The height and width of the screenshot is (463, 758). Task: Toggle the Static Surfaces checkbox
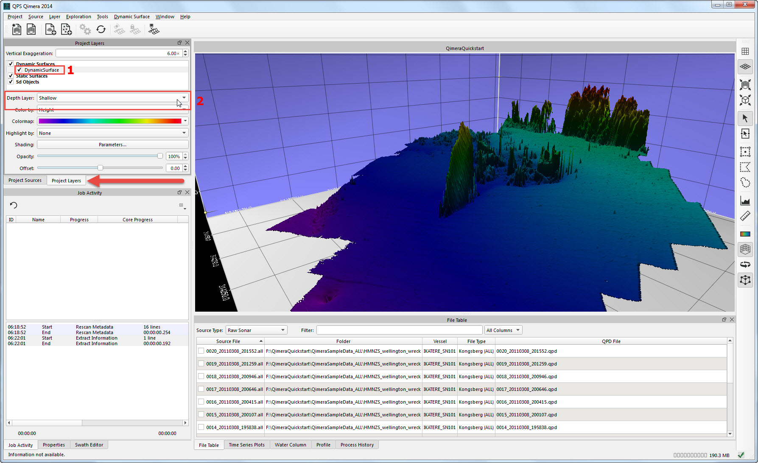tap(11, 76)
